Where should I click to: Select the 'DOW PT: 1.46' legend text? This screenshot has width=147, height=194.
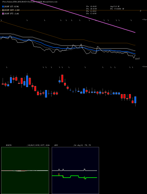point(11,14)
